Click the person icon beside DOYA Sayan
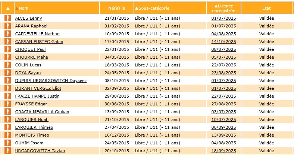 7,73
